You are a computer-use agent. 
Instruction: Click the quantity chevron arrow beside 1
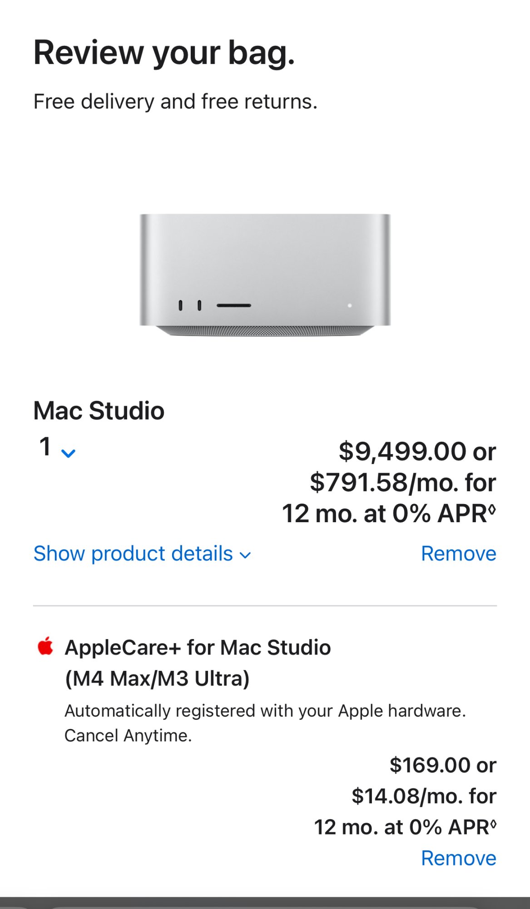coord(68,453)
